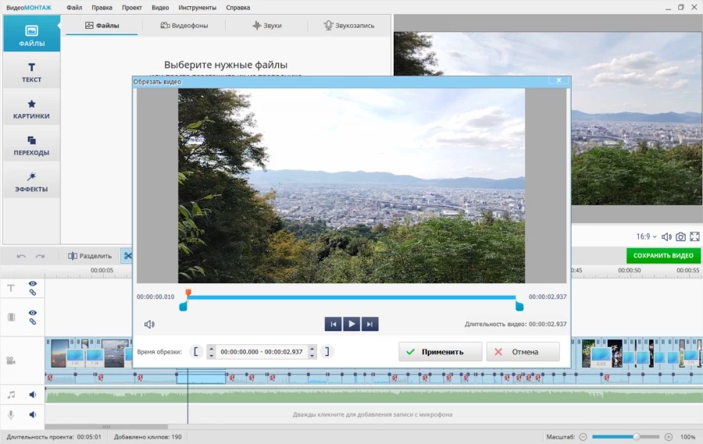Click the Применить button
Viewport: 703px width, 444px height.
coord(441,352)
